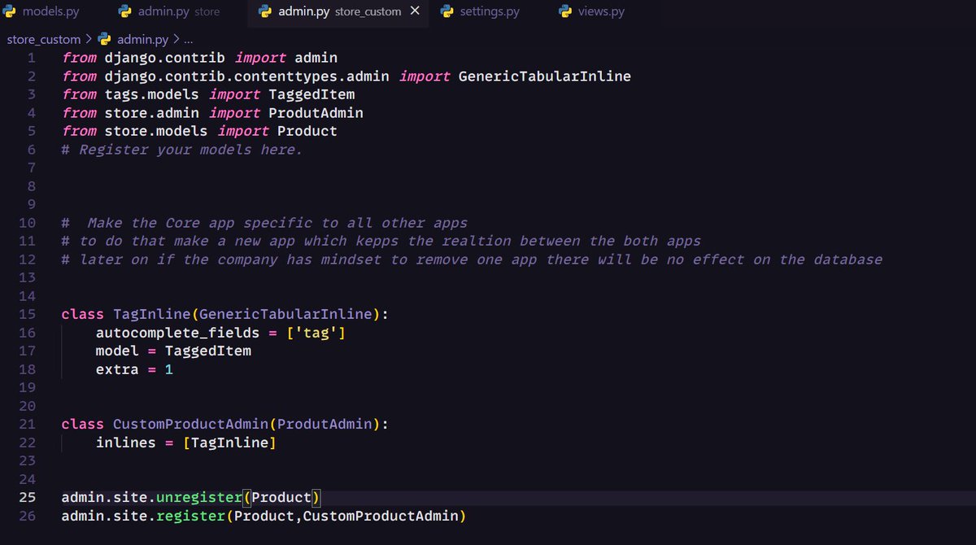Click line number 25 in the gutter
The image size is (976, 545).
(27, 497)
